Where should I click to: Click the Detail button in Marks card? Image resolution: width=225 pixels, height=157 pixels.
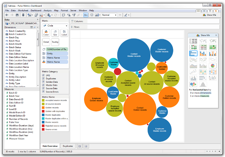coord(46,42)
